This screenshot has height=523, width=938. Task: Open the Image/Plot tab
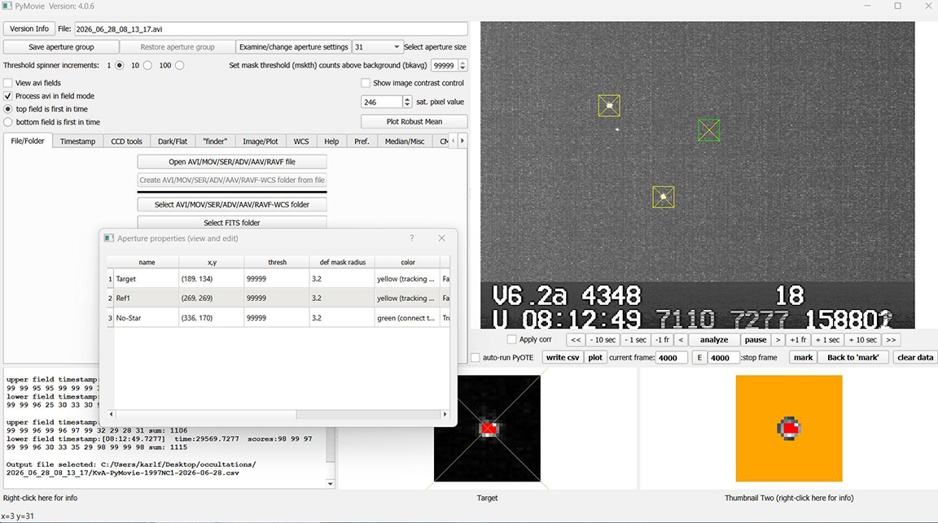(261, 142)
